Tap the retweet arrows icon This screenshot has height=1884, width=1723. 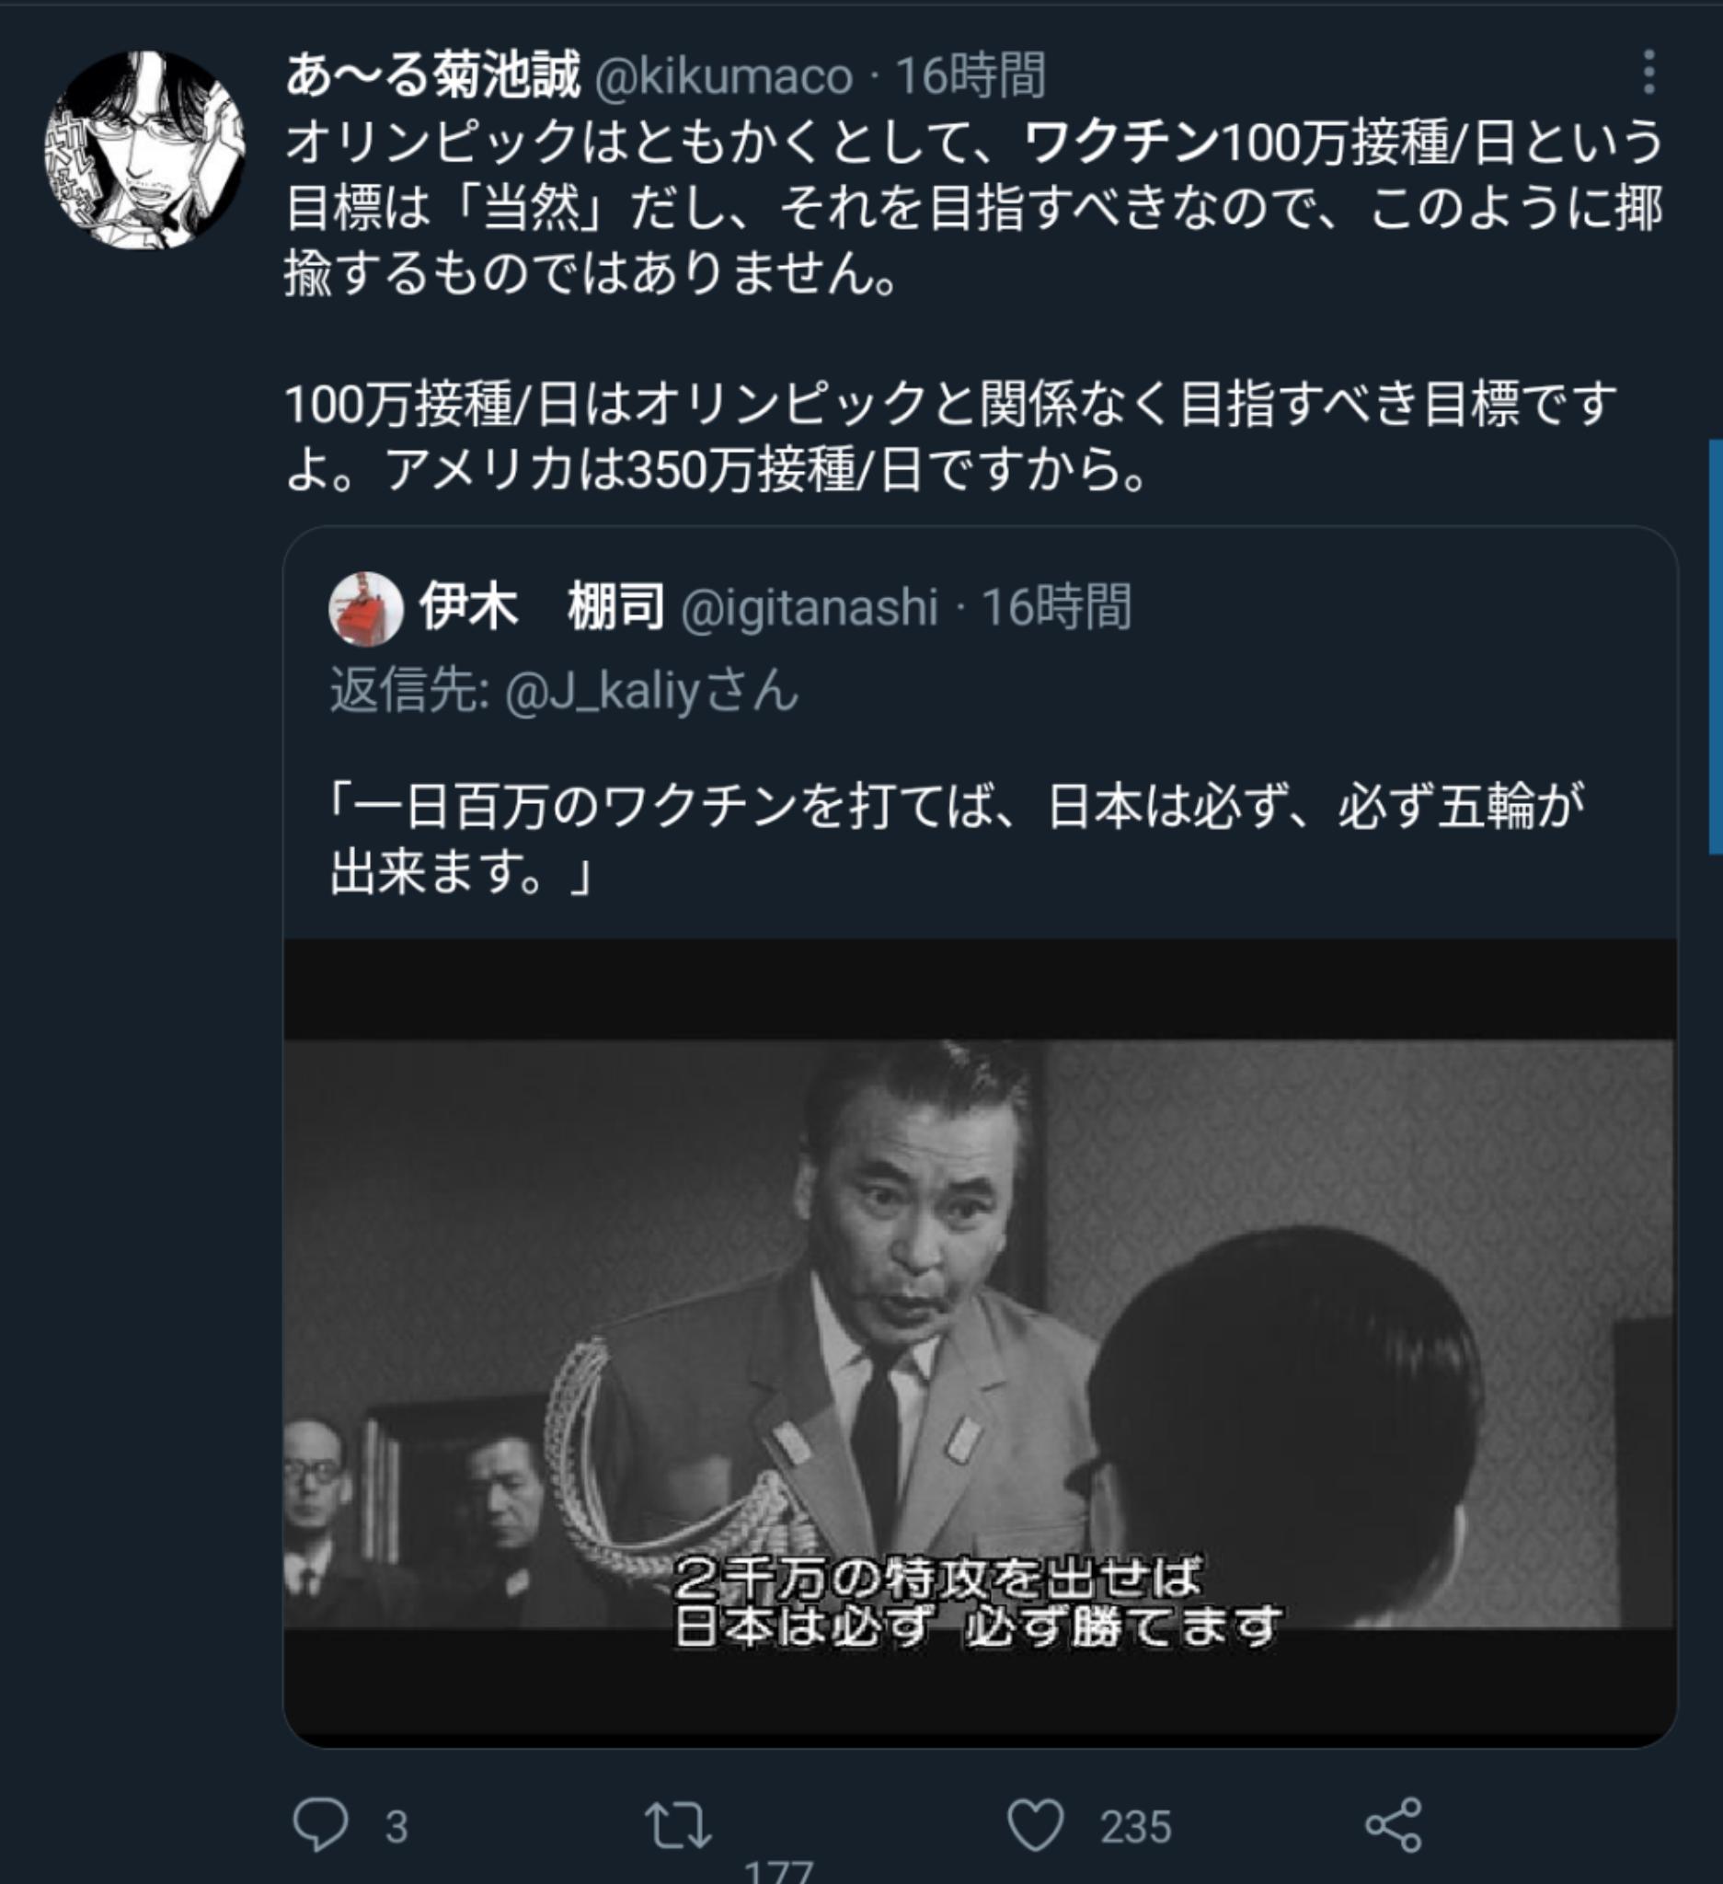point(677,1826)
